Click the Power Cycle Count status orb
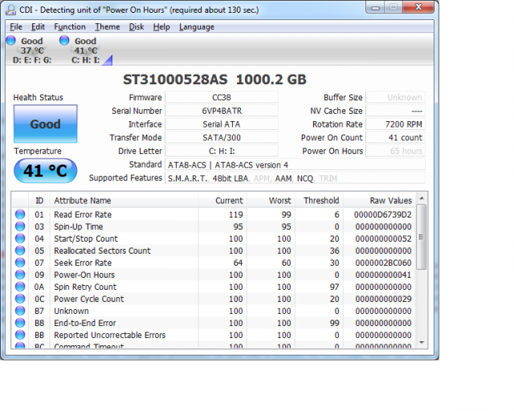 pos(20,299)
